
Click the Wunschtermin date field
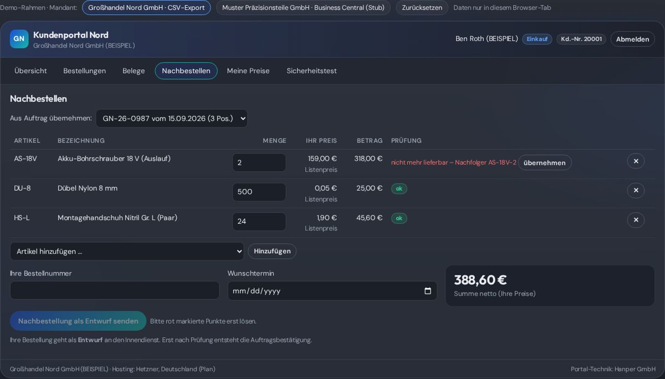click(332, 291)
